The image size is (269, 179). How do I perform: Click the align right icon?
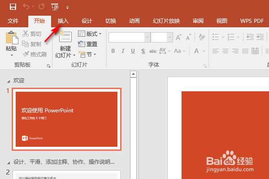235,51
